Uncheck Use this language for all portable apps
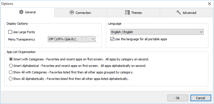 112,39
